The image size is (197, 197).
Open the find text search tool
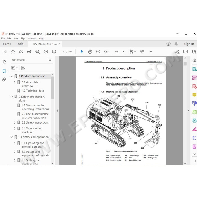[37, 52]
